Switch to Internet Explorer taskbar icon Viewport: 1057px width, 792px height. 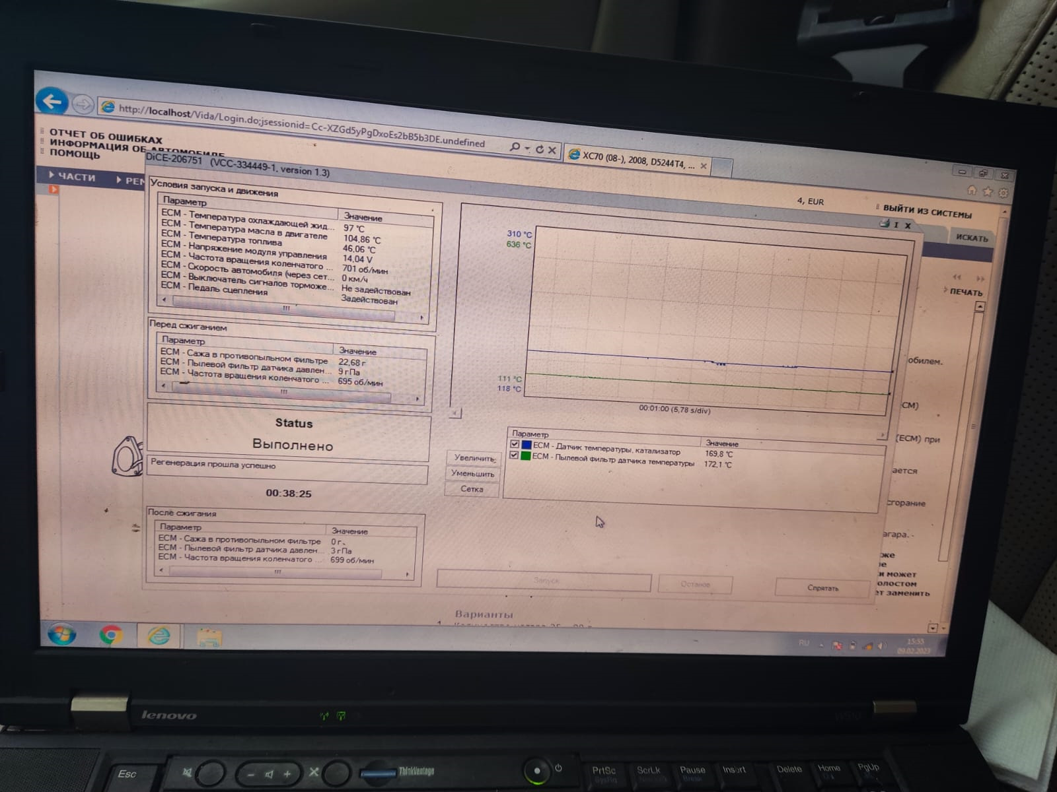(159, 636)
